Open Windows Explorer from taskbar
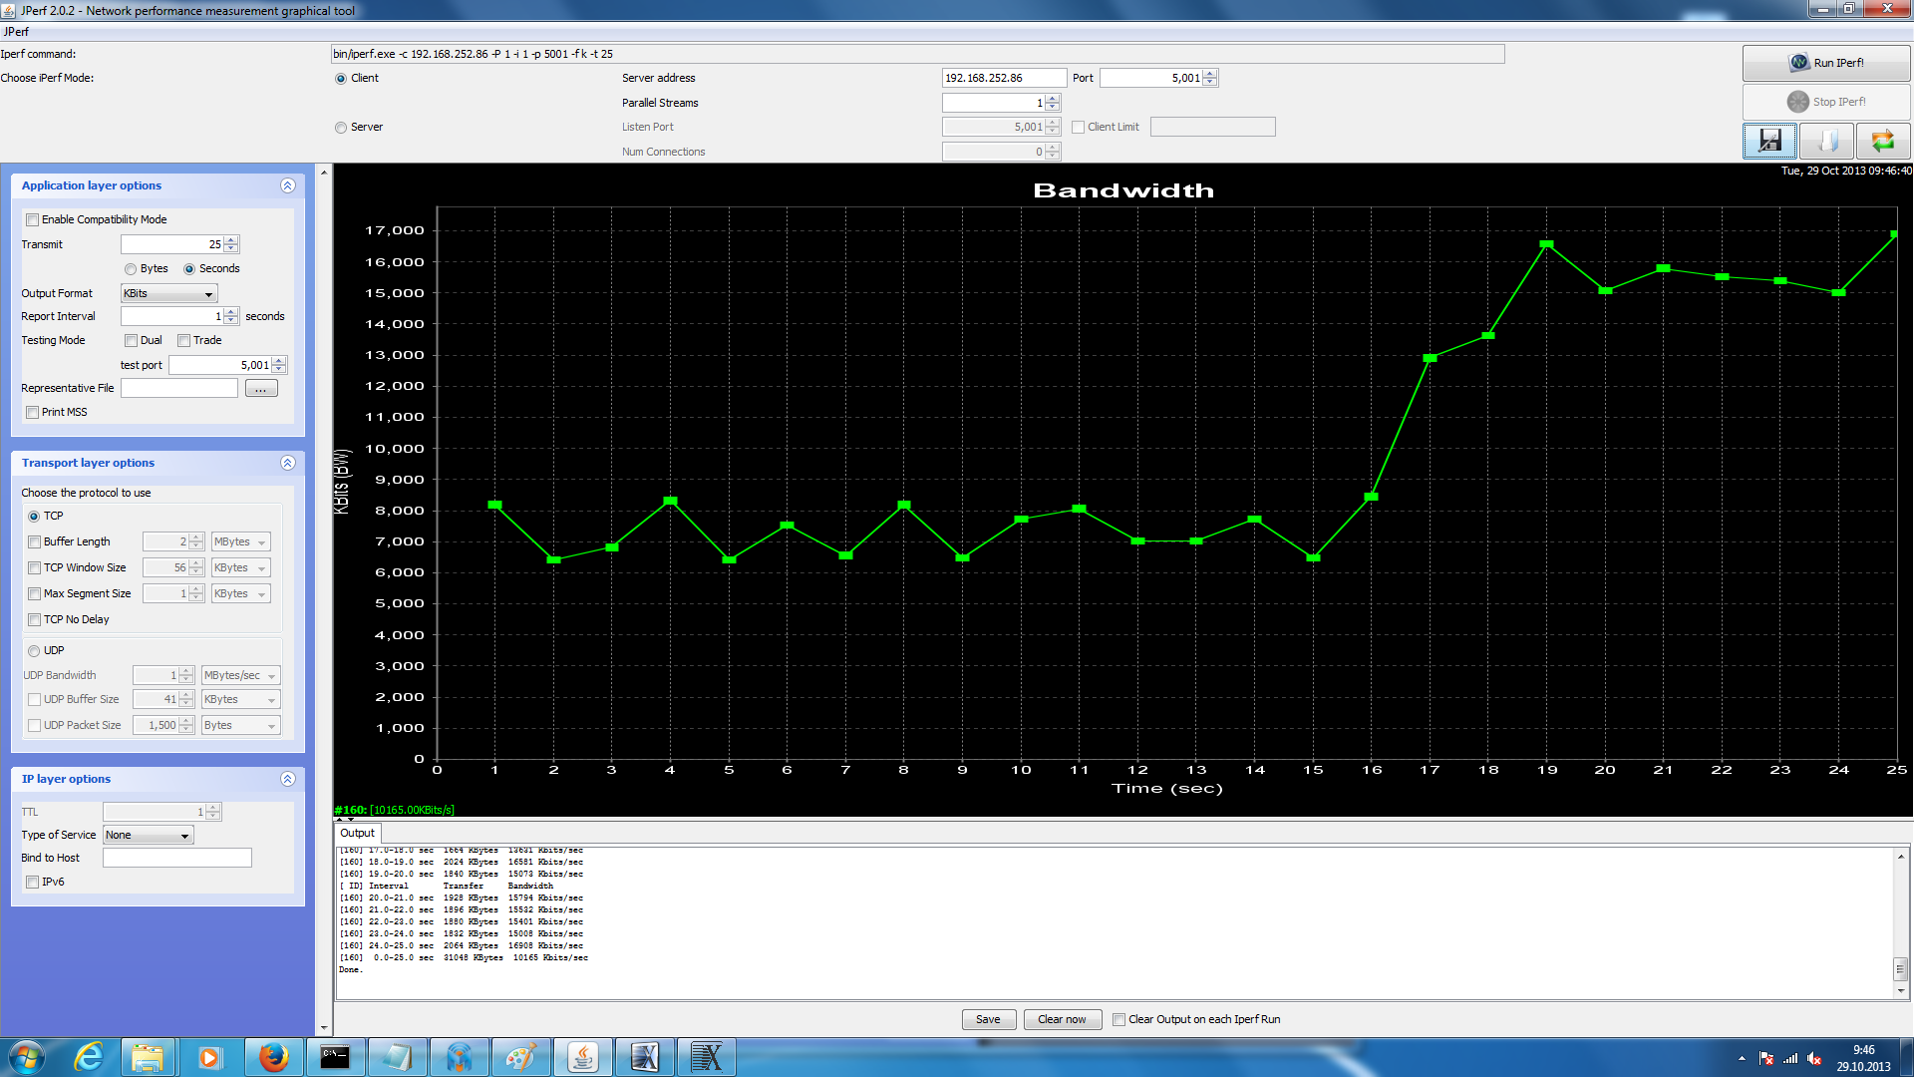 [148, 1057]
